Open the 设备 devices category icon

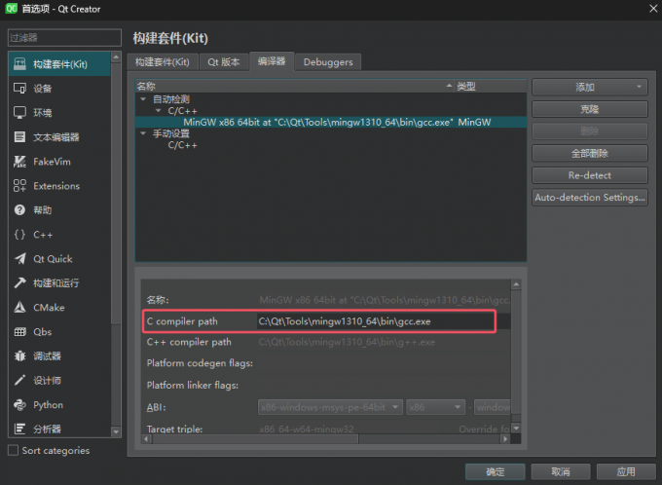19,89
